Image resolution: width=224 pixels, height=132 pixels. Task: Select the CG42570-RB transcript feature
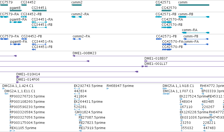[x=167, y=27]
